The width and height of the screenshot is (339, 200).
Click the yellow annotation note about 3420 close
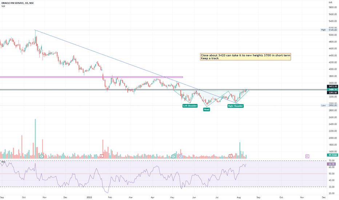tap(246, 57)
